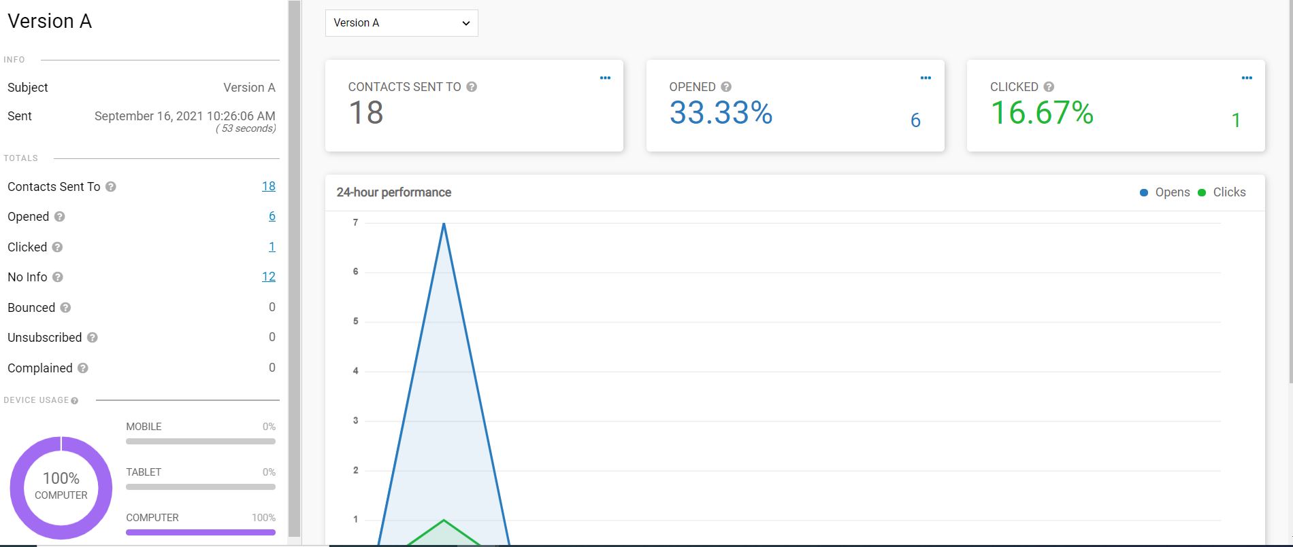
Task: Click help icon beside Opened total
Action: (59, 217)
